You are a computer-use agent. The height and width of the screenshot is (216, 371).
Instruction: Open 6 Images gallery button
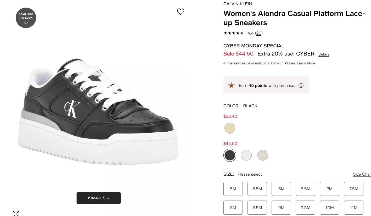click(x=99, y=198)
